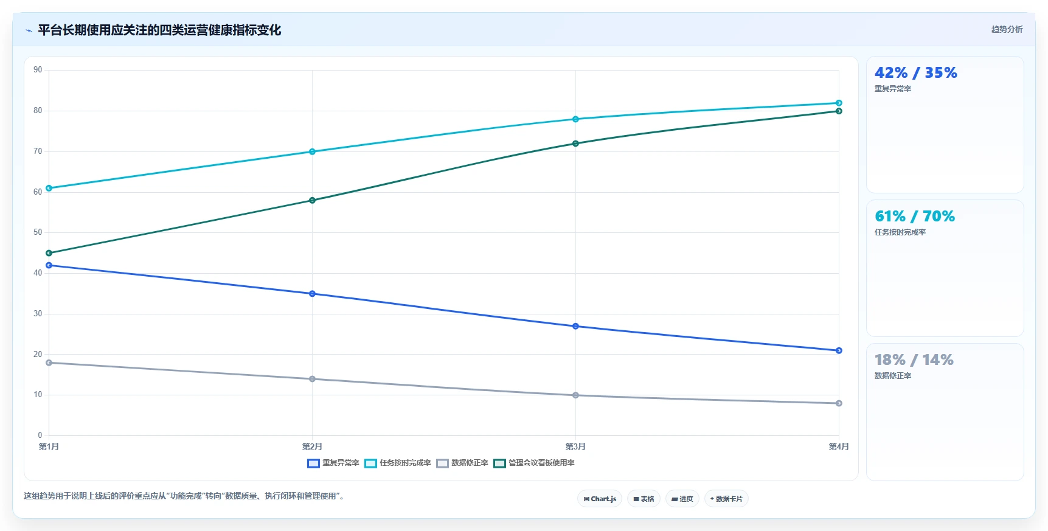Viewport: 1048px width, 531px height.
Task: Click the y-axis label 40
Action: tap(38, 273)
